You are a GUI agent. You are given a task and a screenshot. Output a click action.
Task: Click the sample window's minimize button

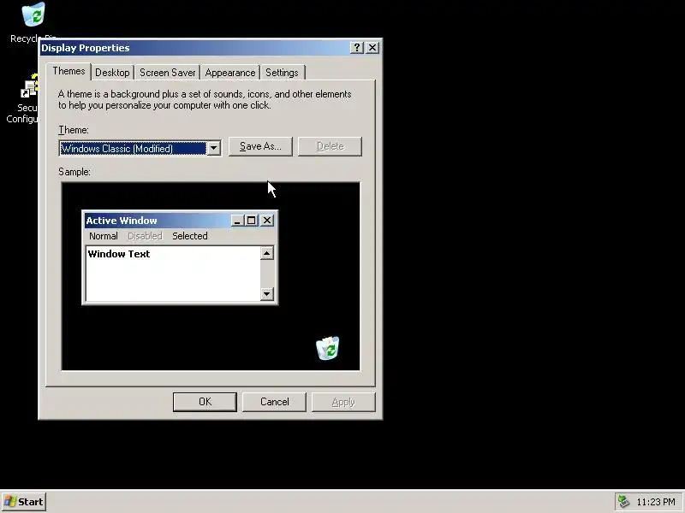pos(237,221)
